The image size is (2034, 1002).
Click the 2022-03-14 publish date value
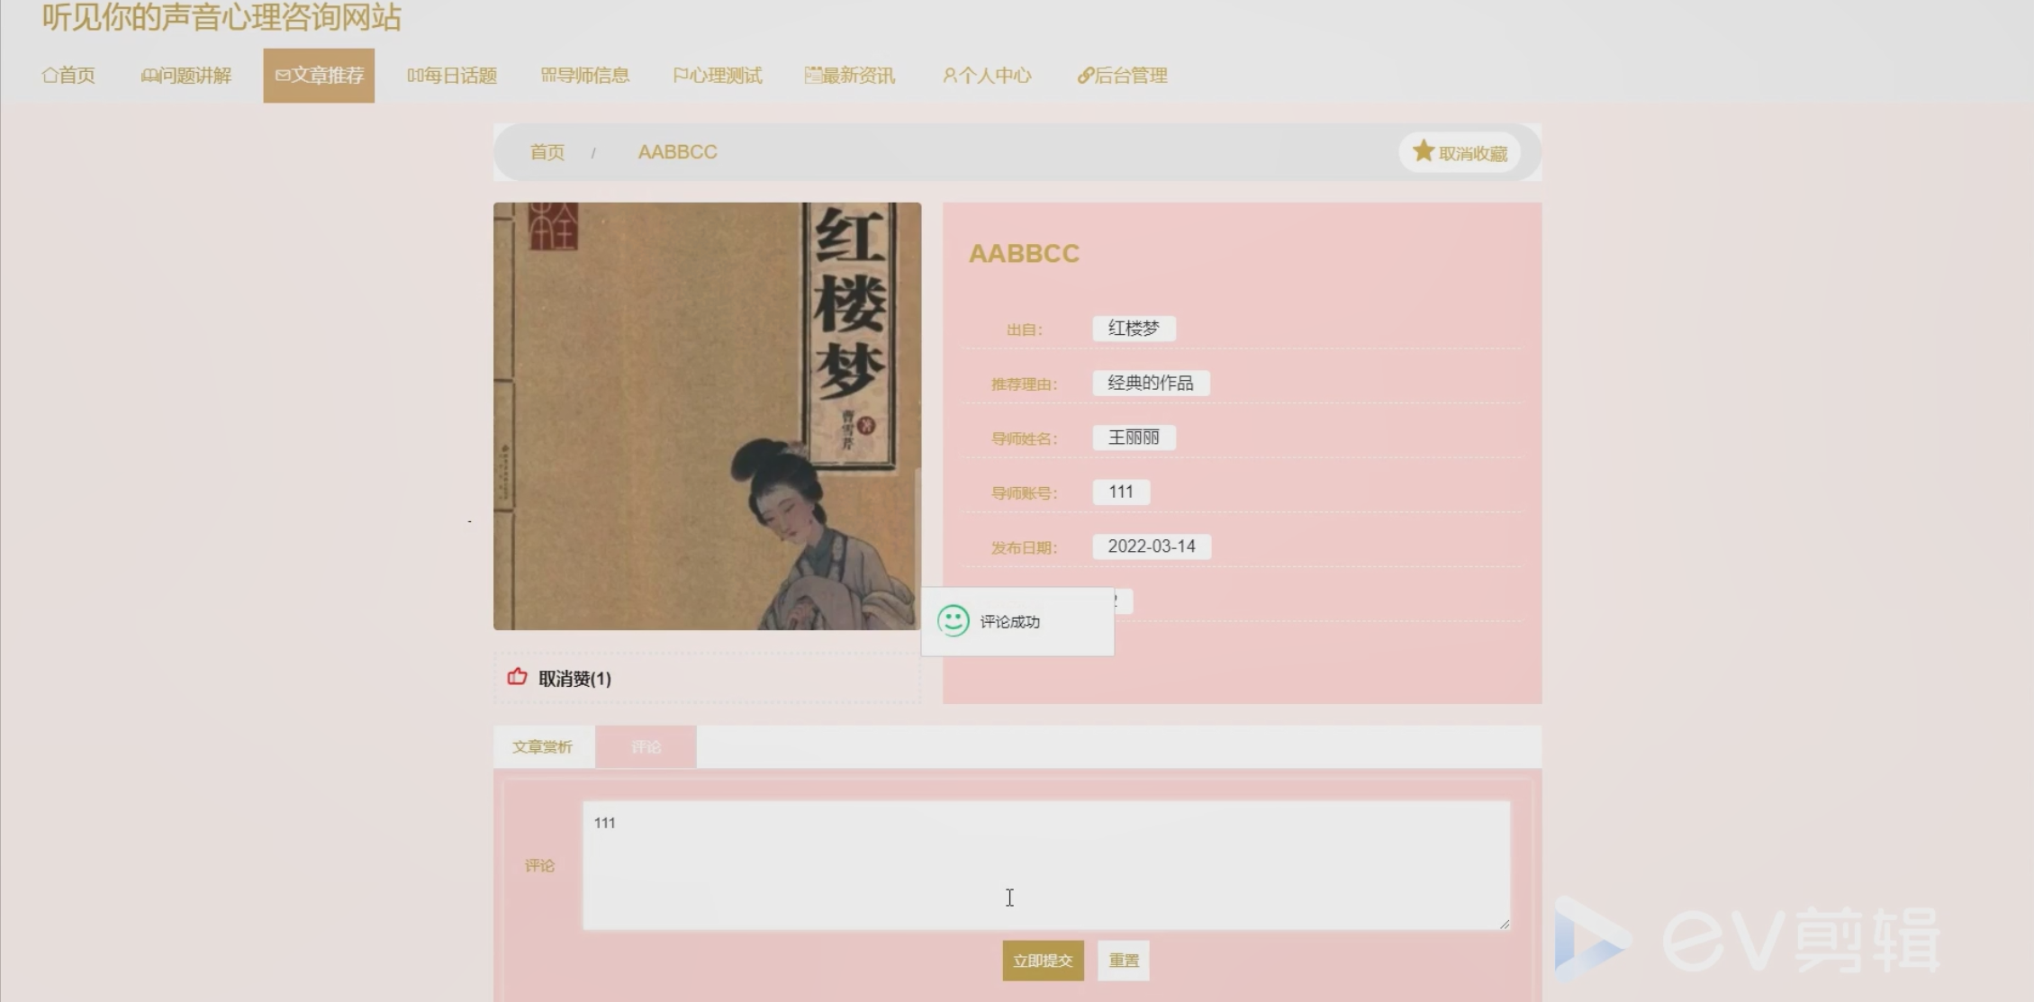(1152, 546)
